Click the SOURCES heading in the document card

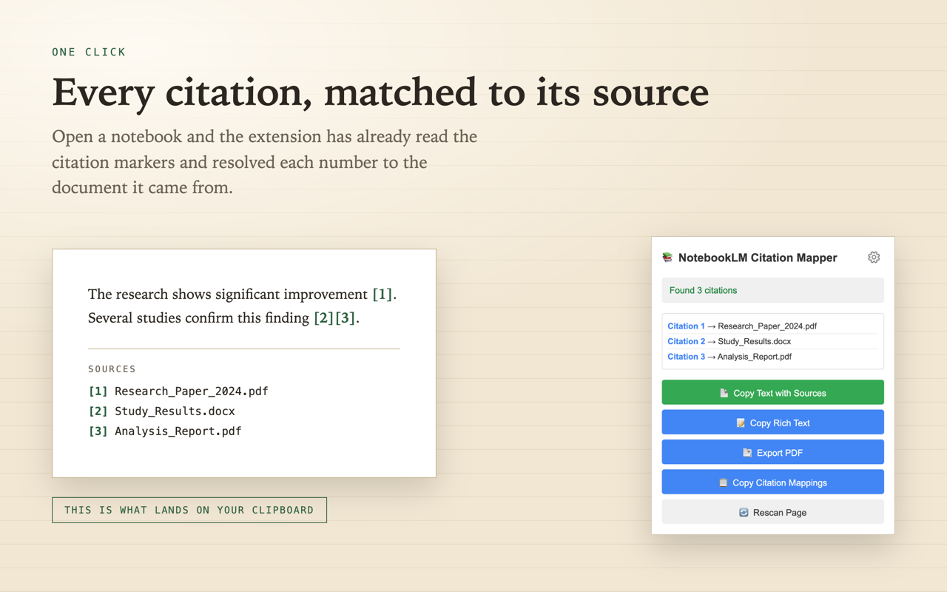coord(112,369)
